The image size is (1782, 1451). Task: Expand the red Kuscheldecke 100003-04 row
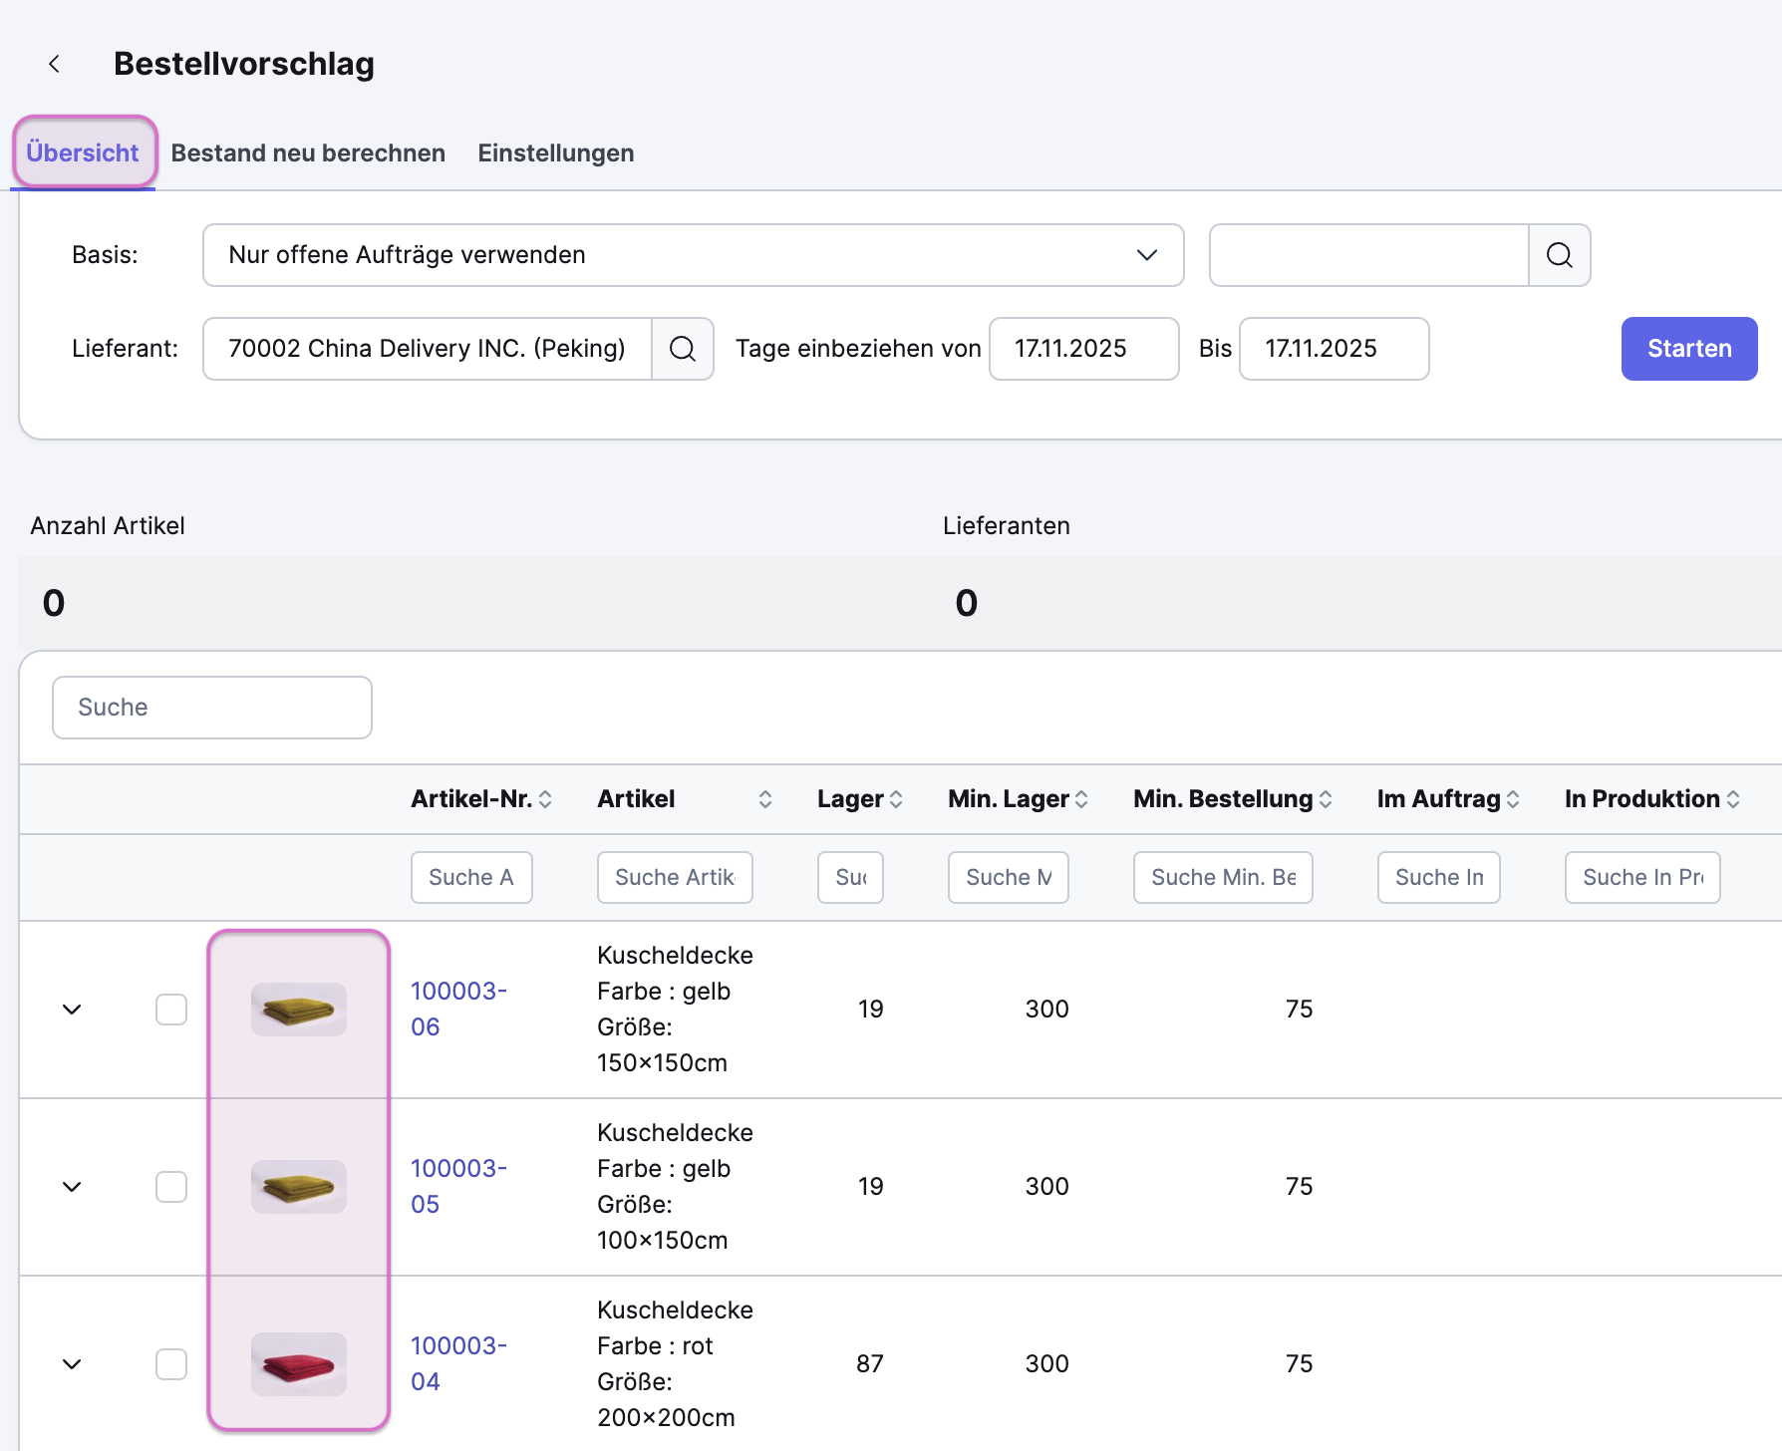click(x=72, y=1364)
